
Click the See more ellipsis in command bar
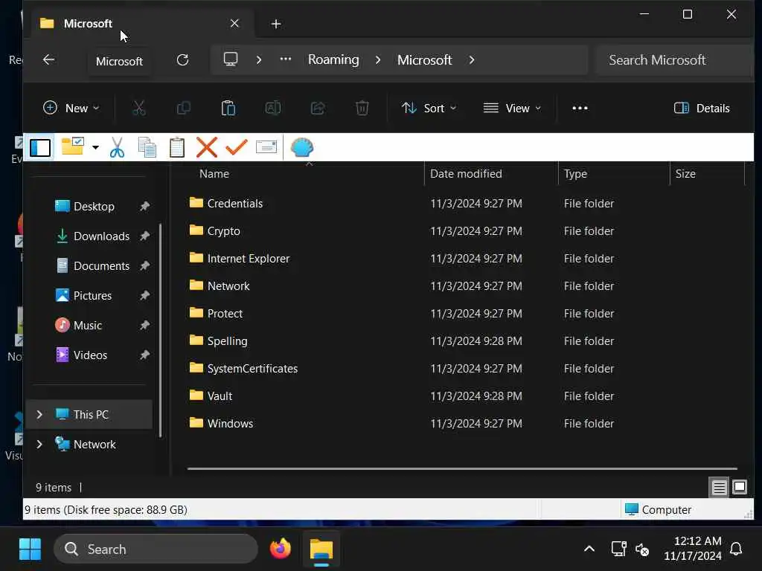coord(580,108)
